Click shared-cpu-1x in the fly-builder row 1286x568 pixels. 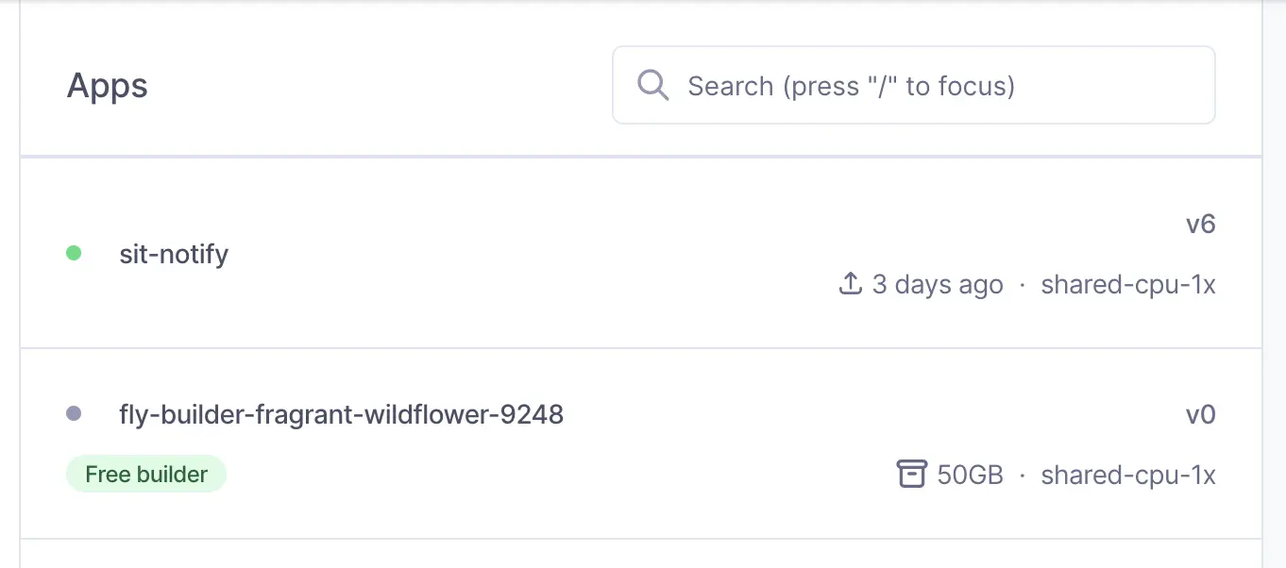pyautogui.click(x=1128, y=475)
